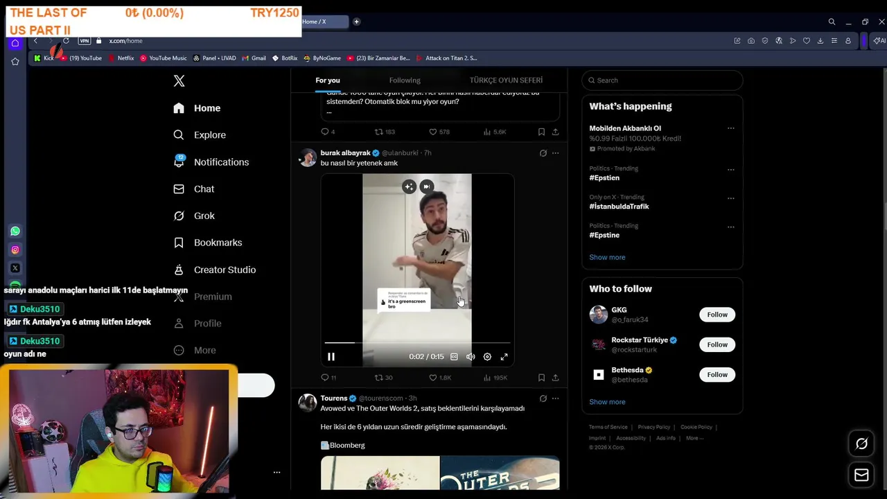
Task: Switch to the TÜRKÇE OYUN SEFERİ tab
Action: 506,80
